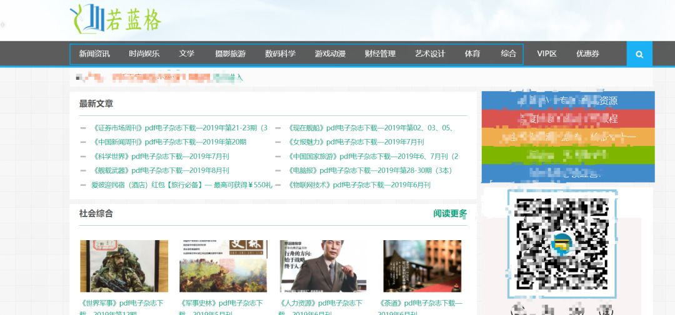Open the 艺术设计 category

tap(429, 54)
